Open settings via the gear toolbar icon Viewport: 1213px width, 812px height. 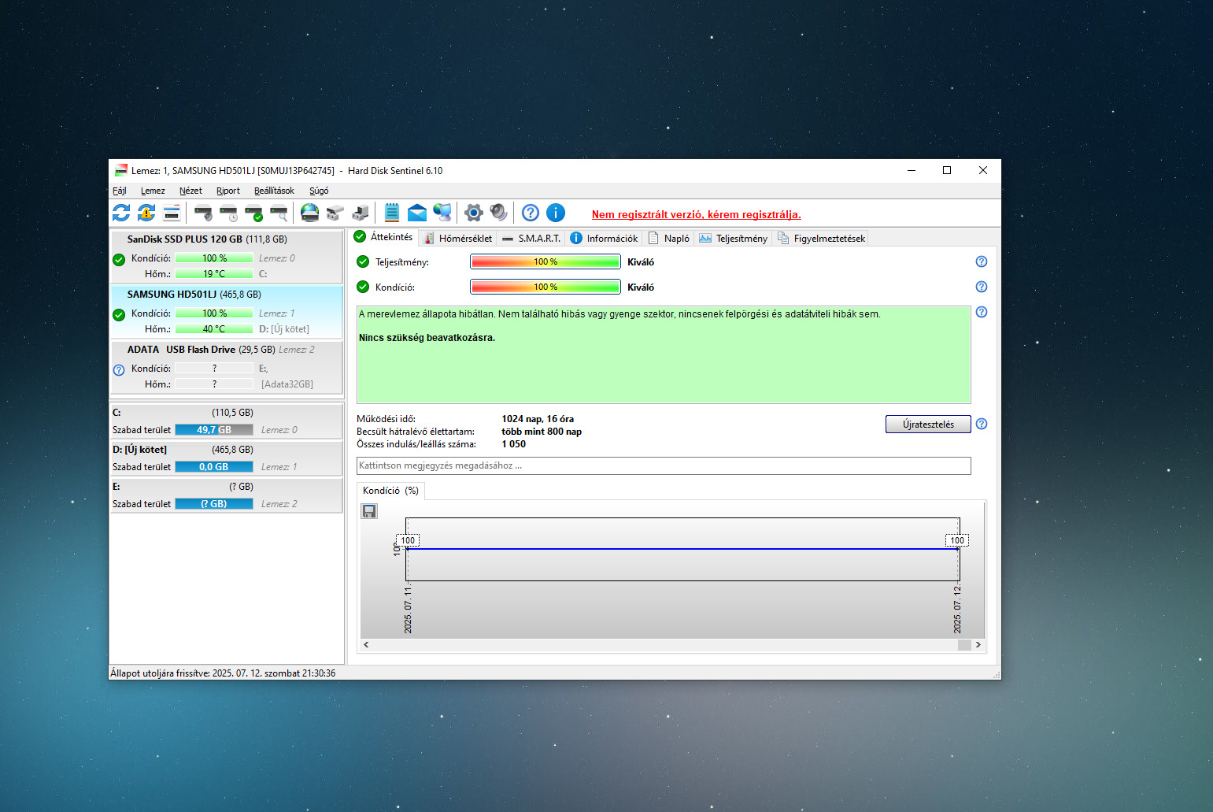(473, 213)
